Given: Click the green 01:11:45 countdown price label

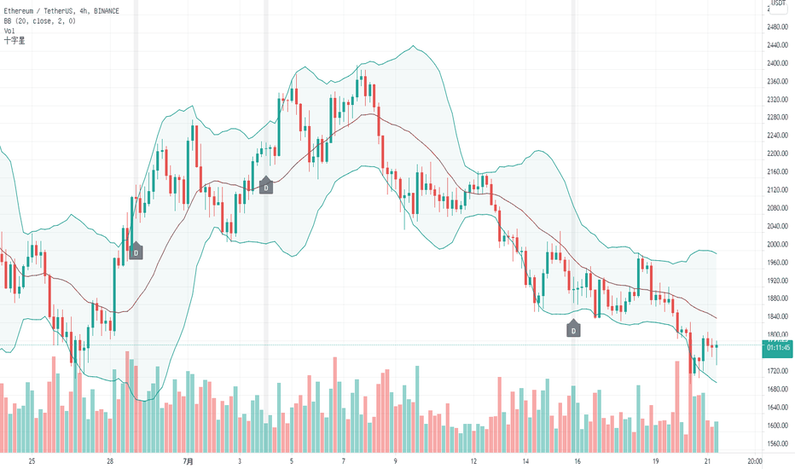Looking at the screenshot, I should point(777,347).
